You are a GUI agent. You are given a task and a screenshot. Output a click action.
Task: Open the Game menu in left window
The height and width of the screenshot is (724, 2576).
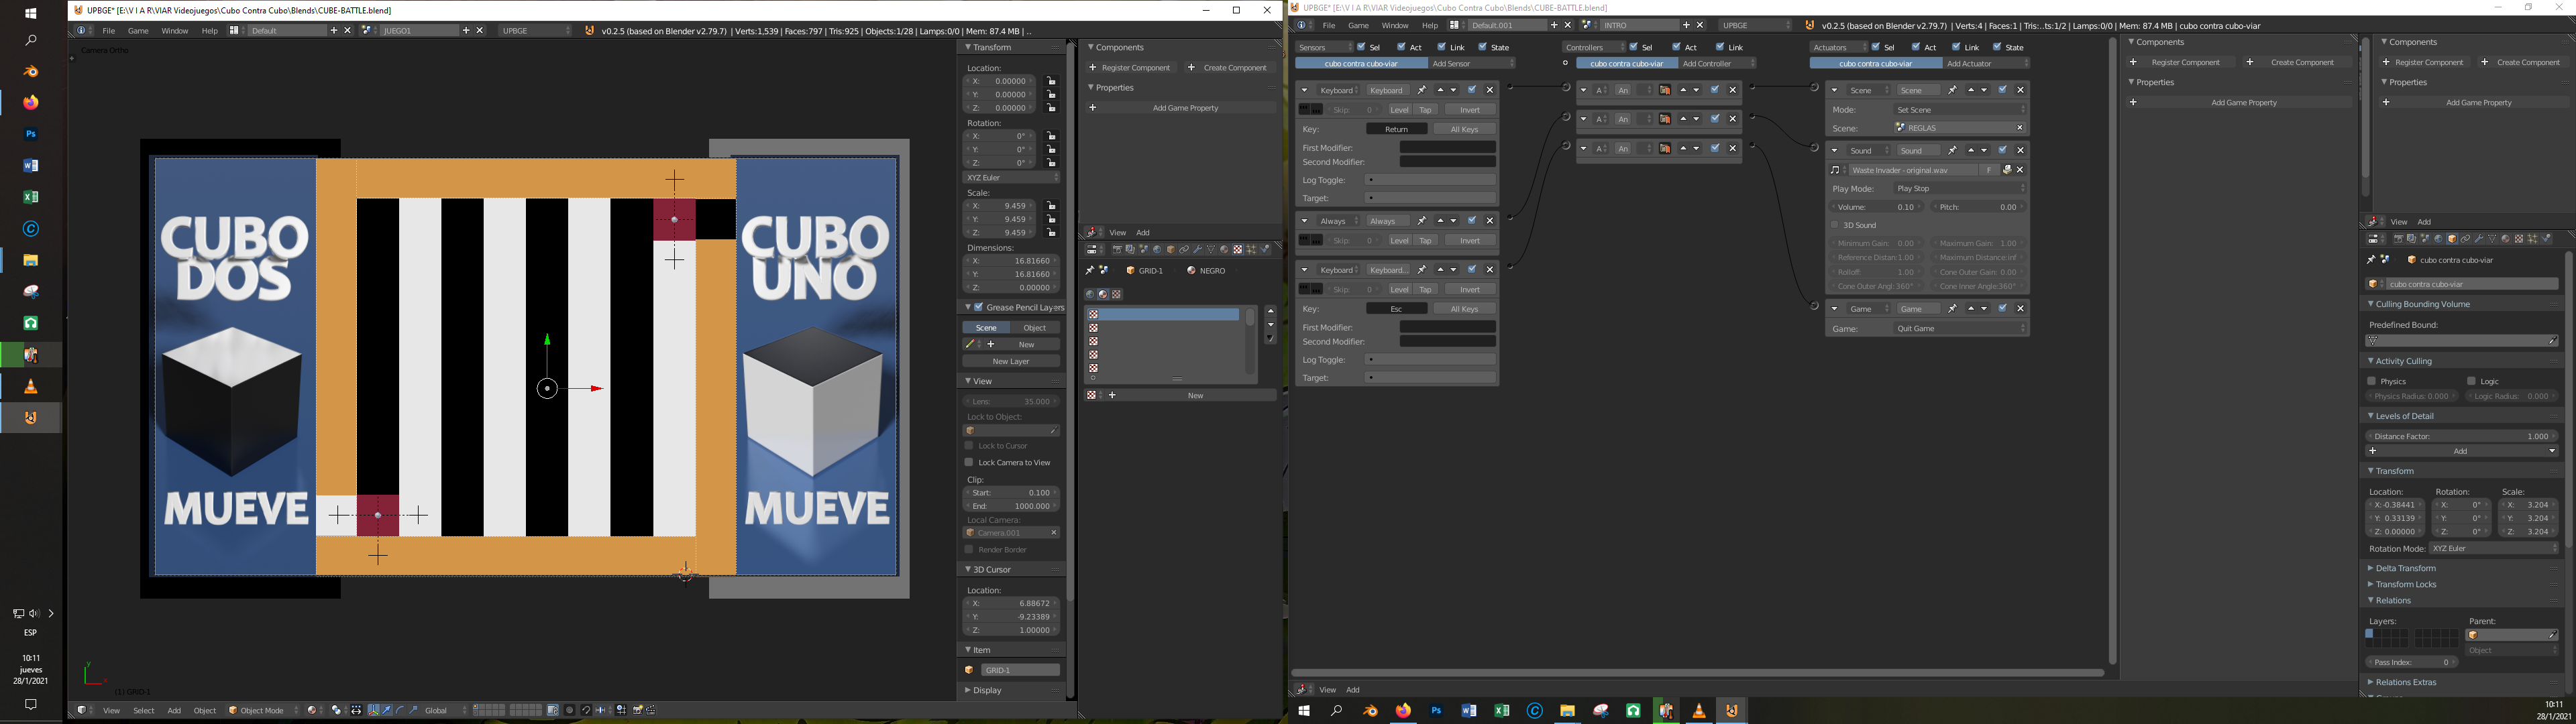click(138, 31)
